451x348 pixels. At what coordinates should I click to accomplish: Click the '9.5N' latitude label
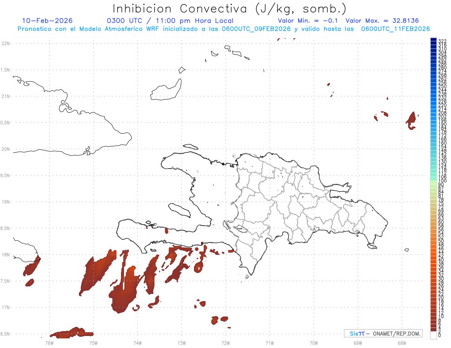coord(6,176)
